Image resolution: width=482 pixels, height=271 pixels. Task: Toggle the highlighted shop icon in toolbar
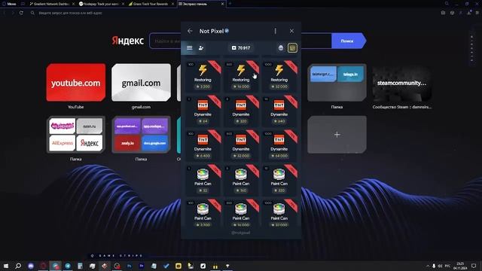[x=292, y=48]
